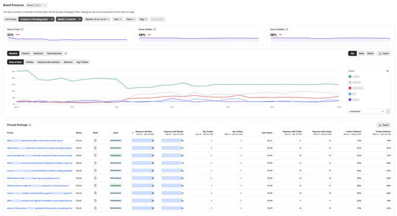Toggle the gray brand checkbox in legend
The height and width of the screenshot is (216, 397).
(x=350, y=82)
